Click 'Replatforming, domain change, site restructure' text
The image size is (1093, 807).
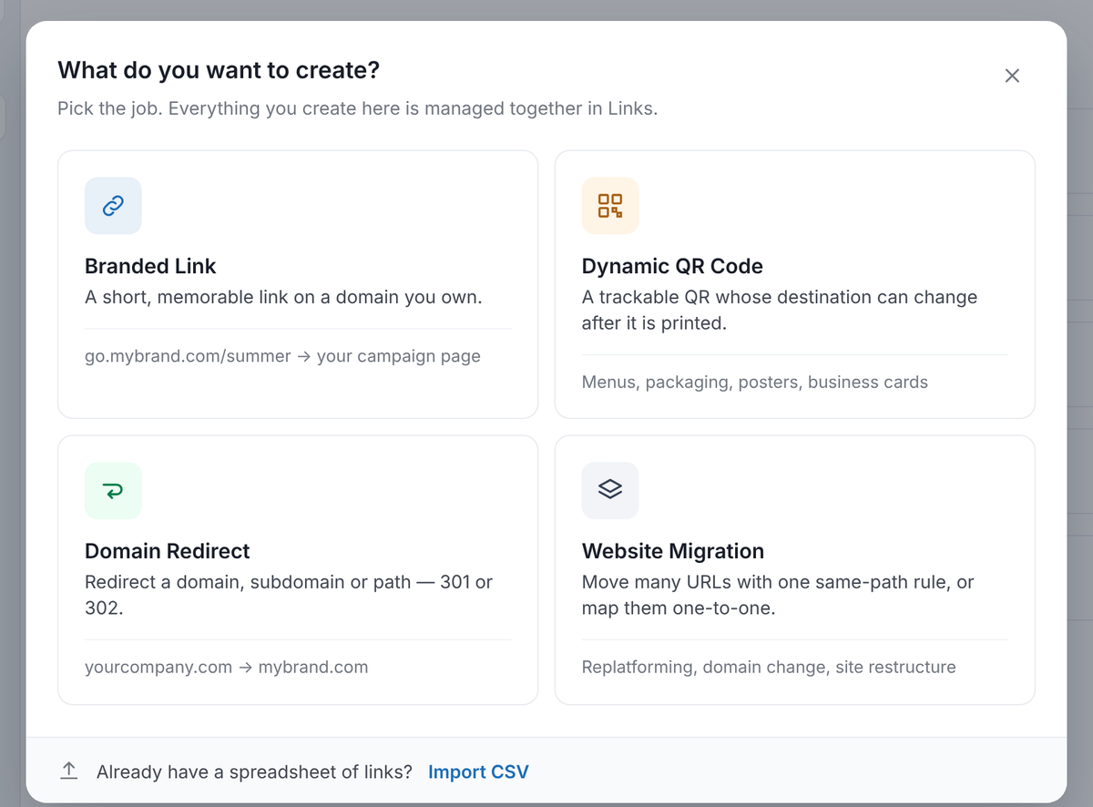769,667
